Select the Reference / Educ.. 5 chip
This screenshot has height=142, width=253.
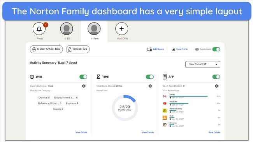49,103
